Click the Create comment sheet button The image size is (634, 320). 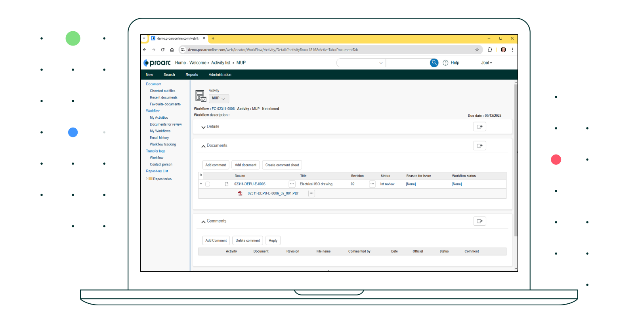point(282,165)
